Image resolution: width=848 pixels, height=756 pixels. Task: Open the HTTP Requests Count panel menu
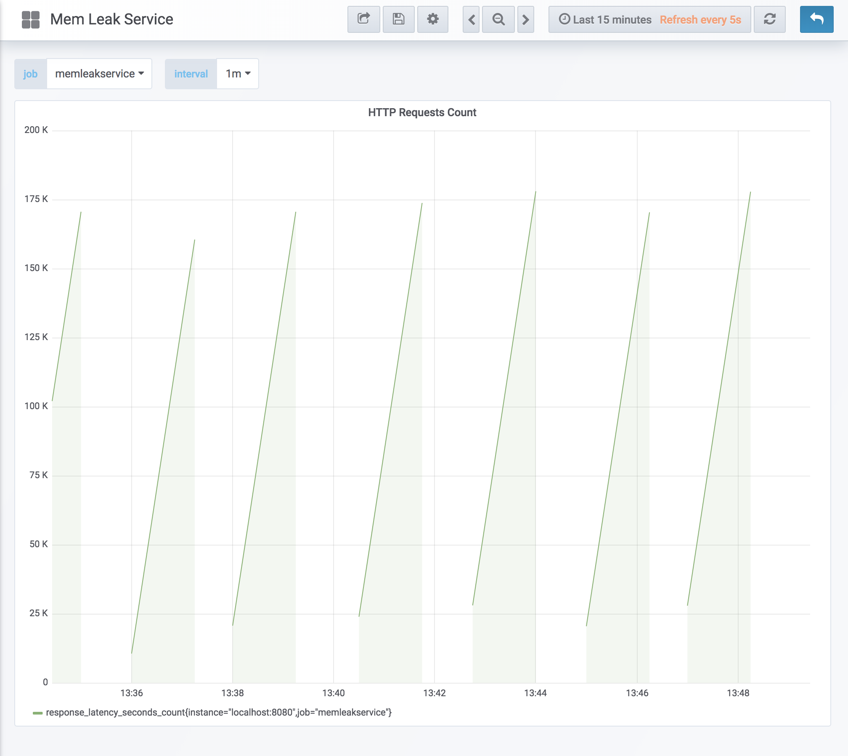(422, 112)
